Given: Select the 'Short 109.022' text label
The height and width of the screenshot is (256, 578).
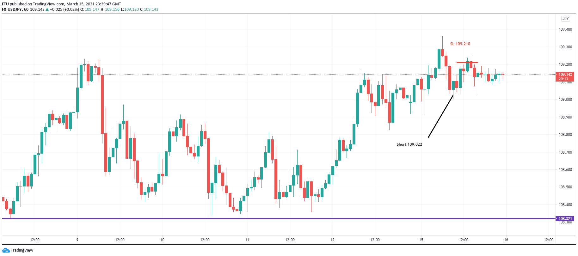Looking at the screenshot, I should point(409,144).
